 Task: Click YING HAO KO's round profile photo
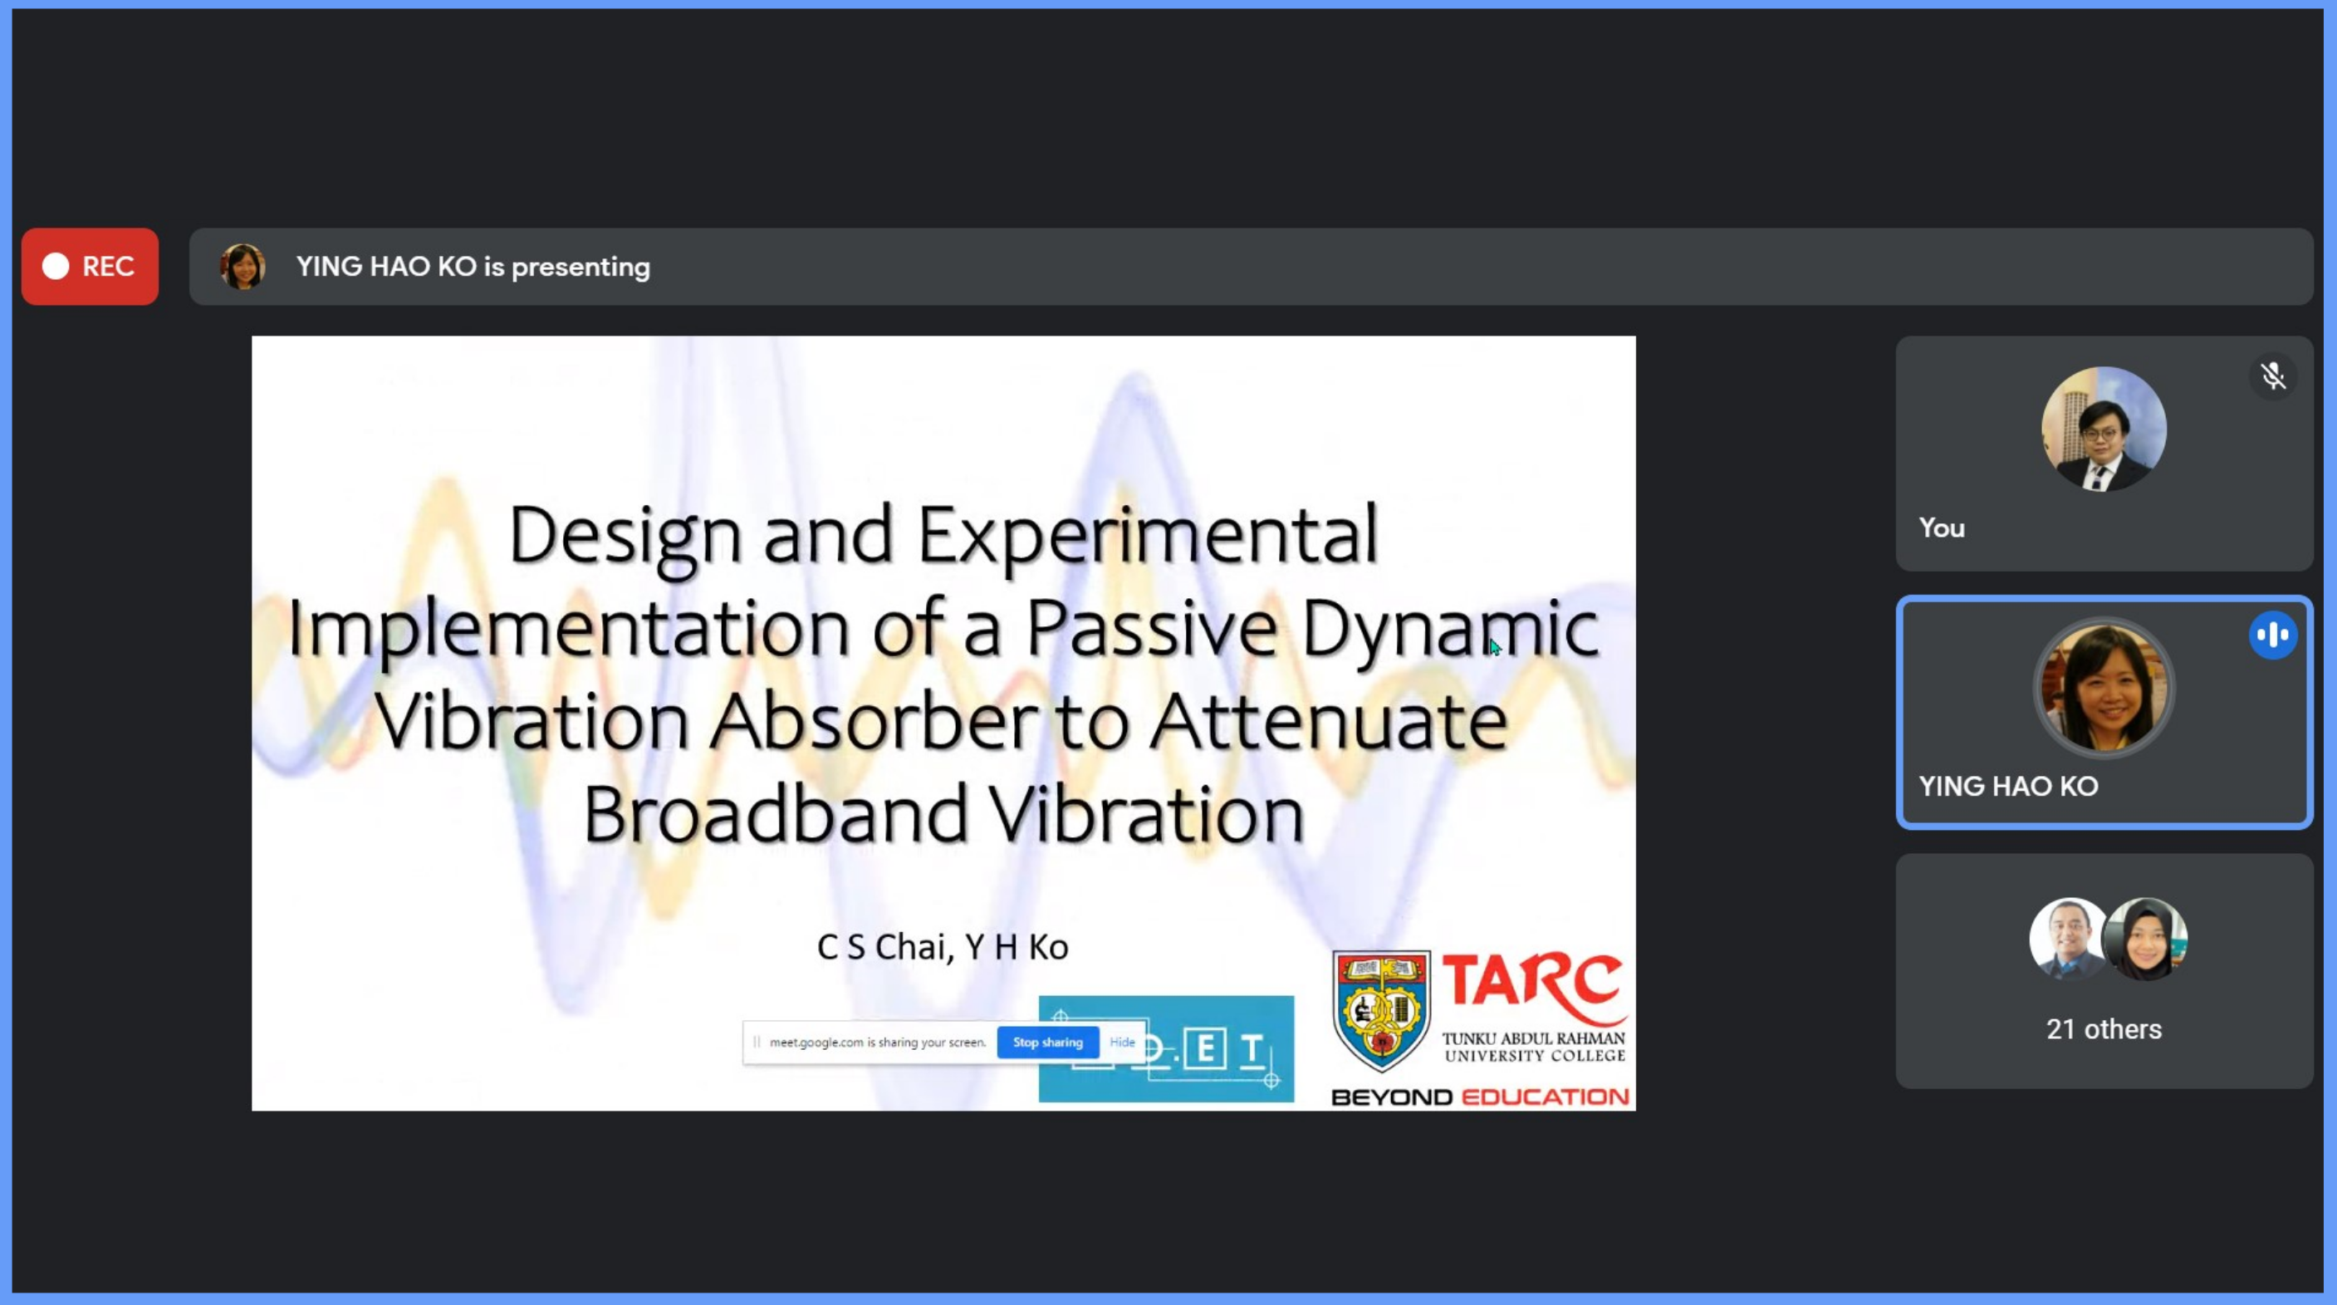click(2103, 689)
